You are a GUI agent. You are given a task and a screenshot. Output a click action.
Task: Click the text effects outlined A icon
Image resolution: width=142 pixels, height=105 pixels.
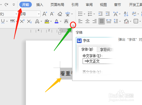[x=37, y=21]
